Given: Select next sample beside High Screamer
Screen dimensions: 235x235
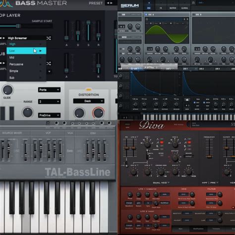Looking at the screenshot, I should [4, 38].
